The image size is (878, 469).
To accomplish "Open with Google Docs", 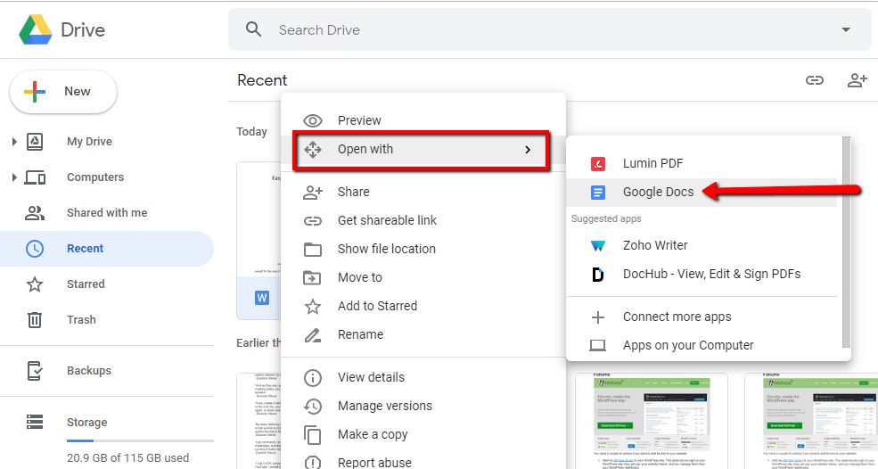I will click(x=702, y=193).
